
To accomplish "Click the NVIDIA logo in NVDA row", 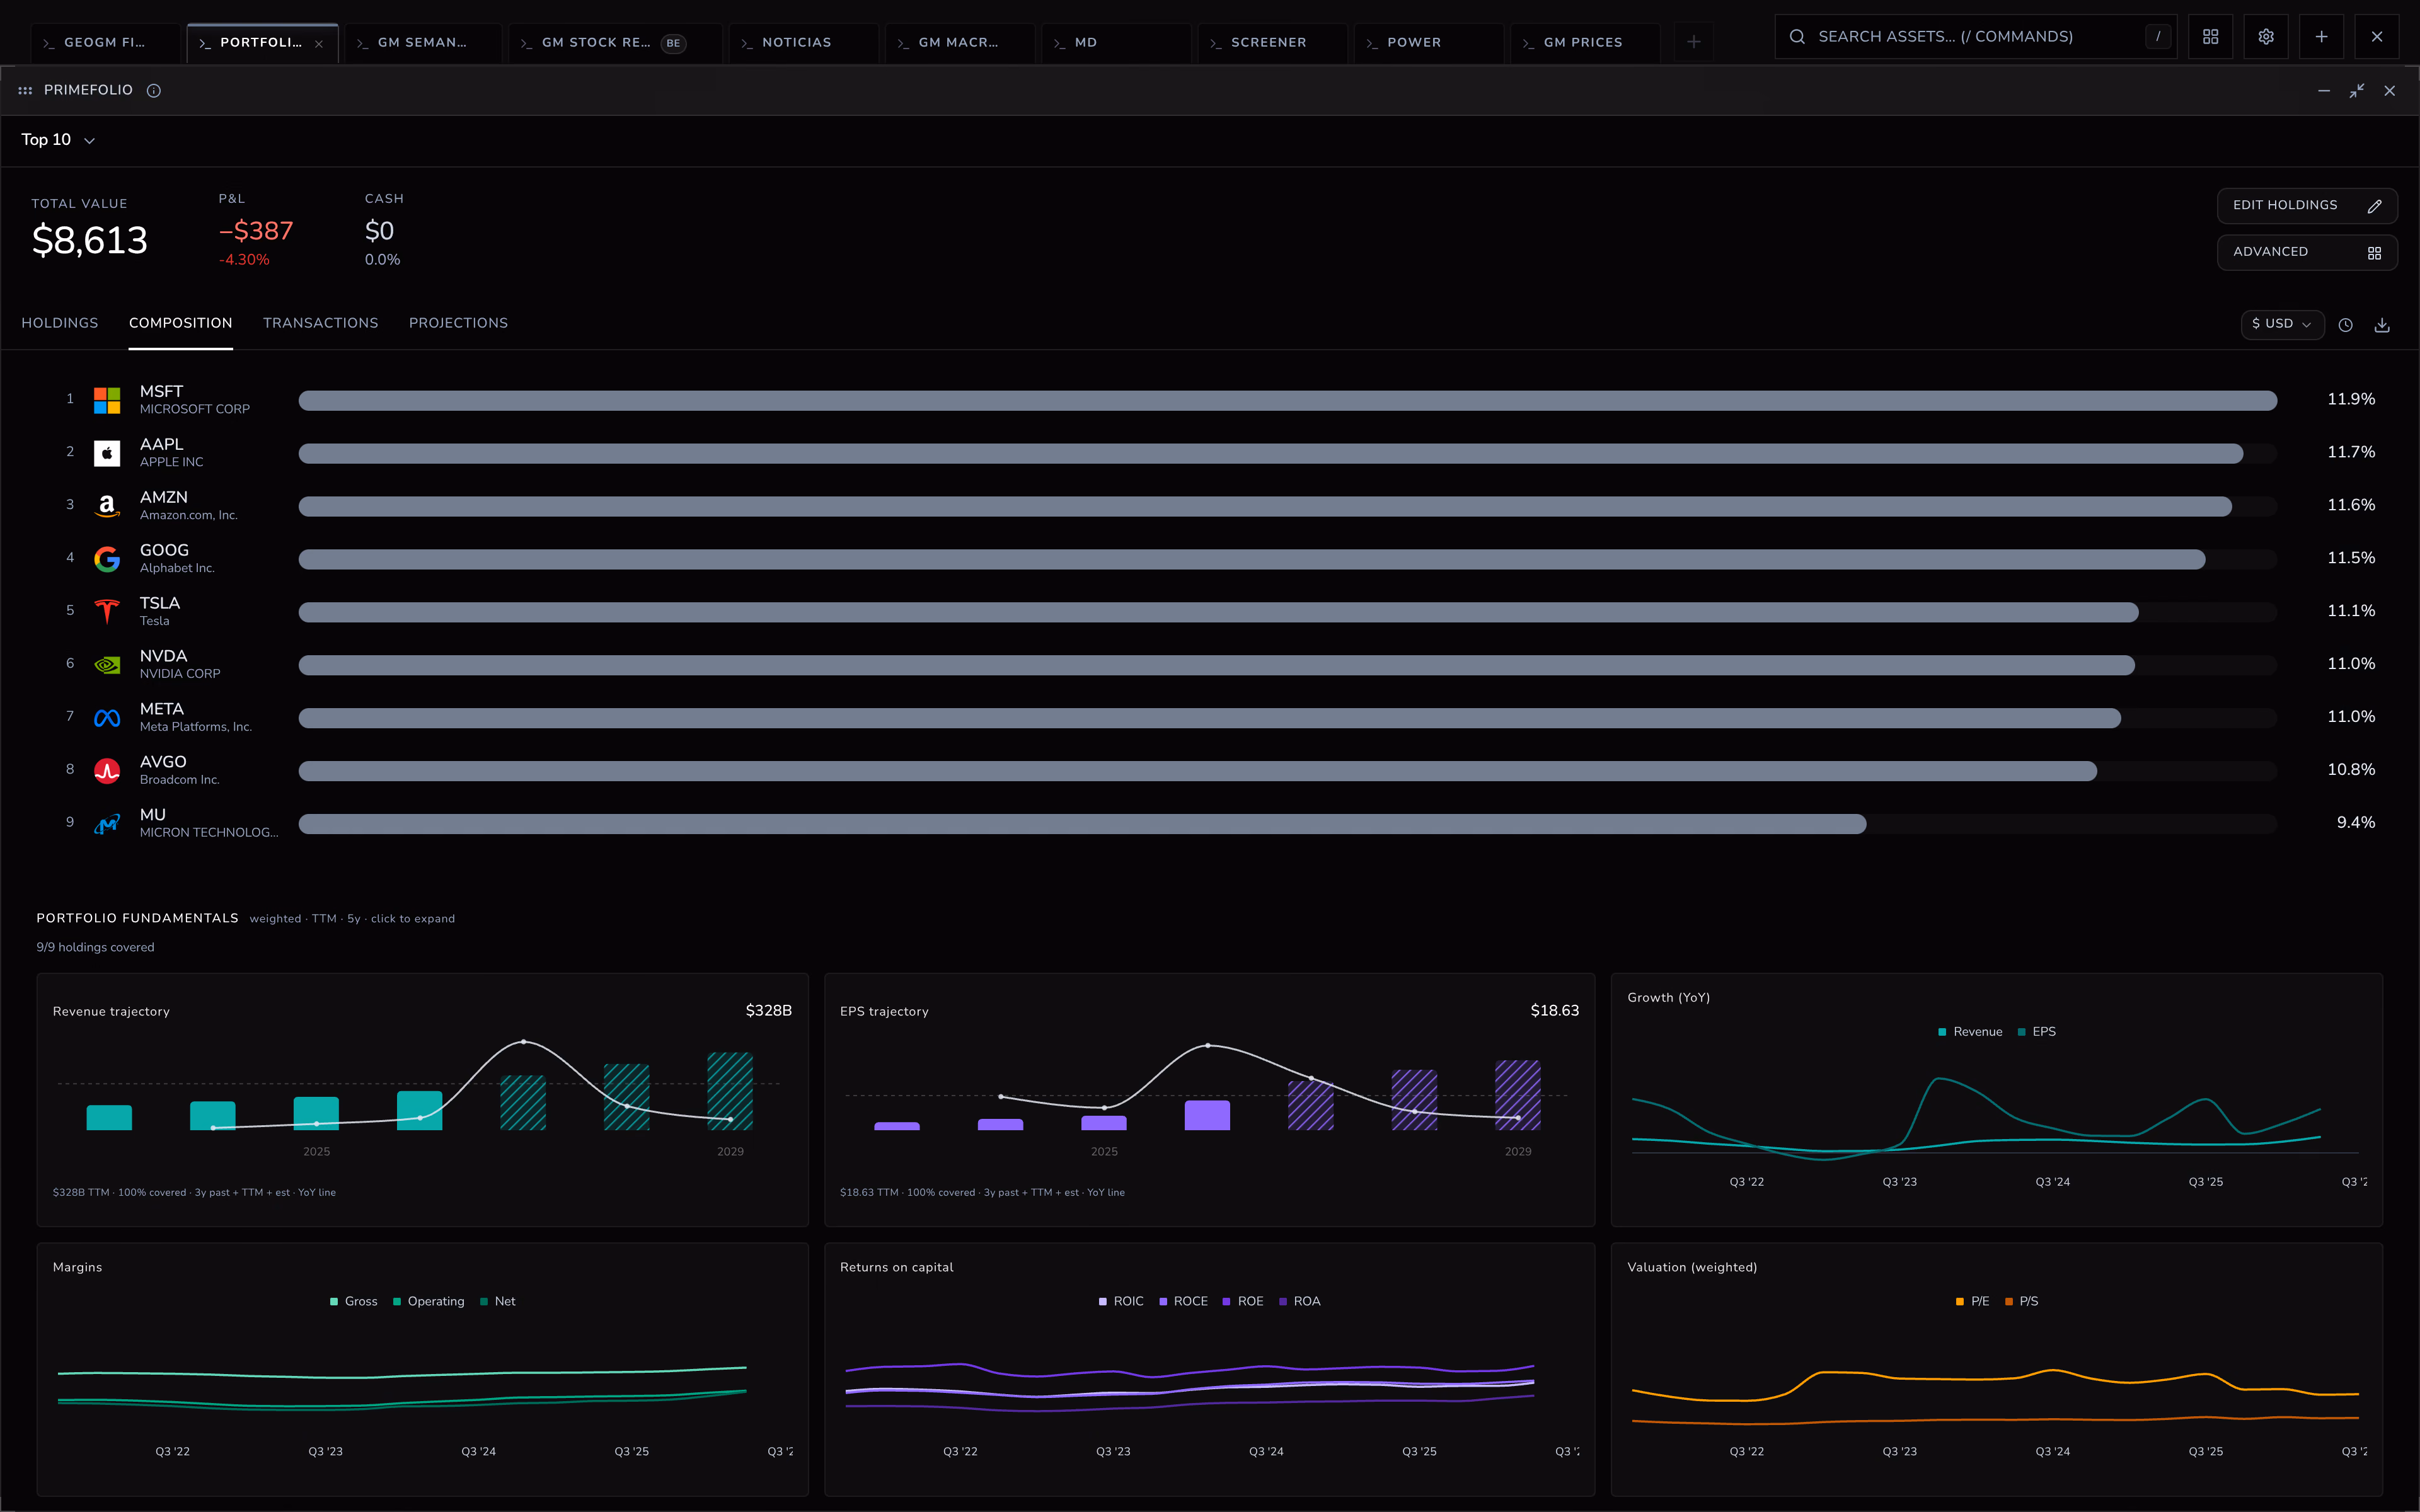I will (x=107, y=665).
